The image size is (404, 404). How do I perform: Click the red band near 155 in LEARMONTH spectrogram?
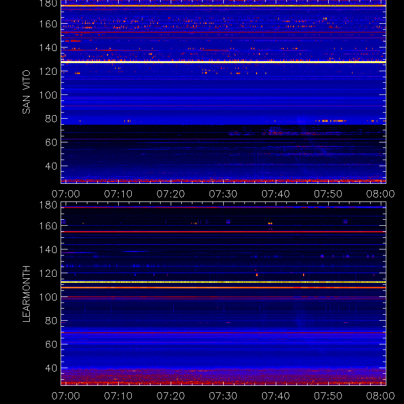coord(223,232)
